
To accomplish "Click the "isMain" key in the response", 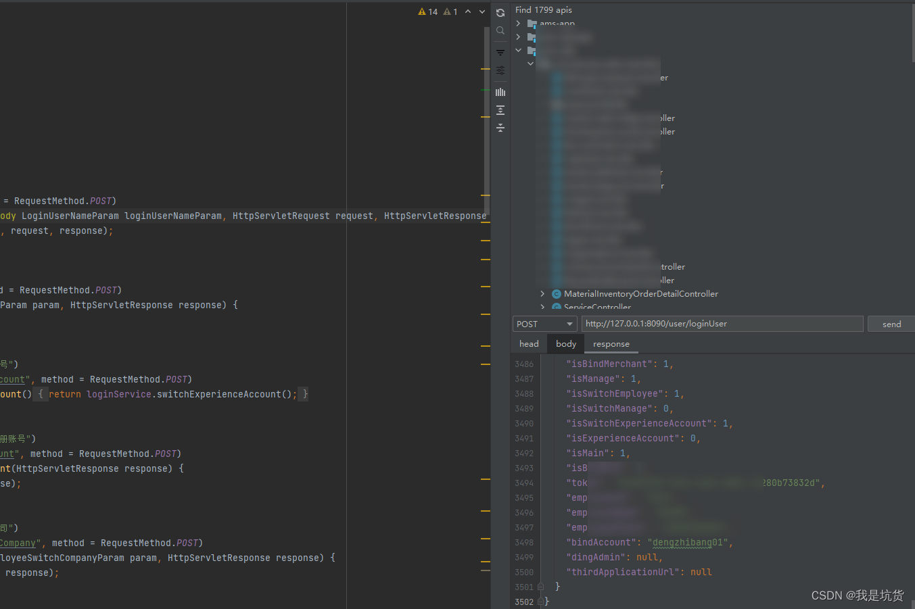I will click(587, 454).
